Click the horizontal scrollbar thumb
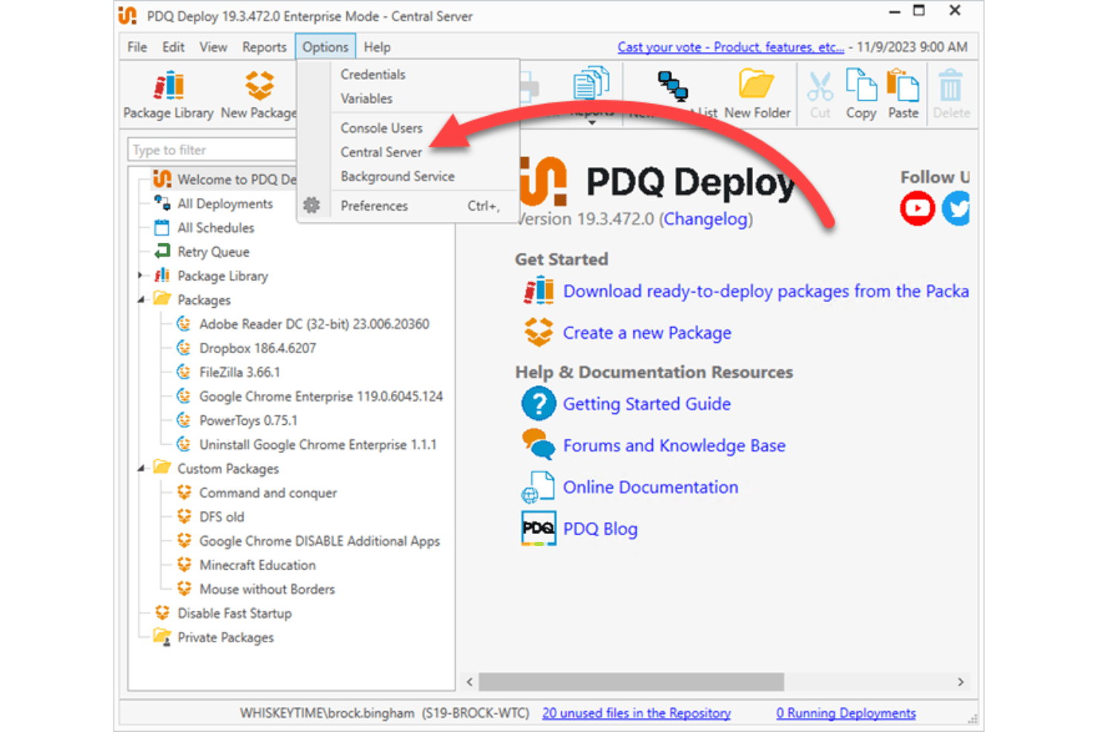1098x732 pixels. coord(631,682)
